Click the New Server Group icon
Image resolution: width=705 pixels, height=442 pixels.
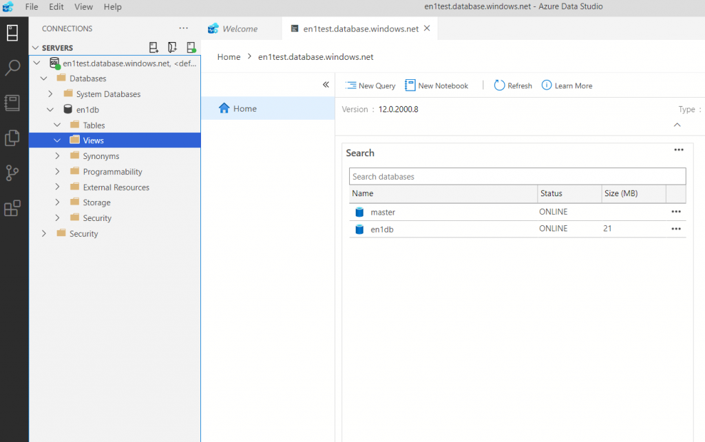pyautogui.click(x=172, y=48)
